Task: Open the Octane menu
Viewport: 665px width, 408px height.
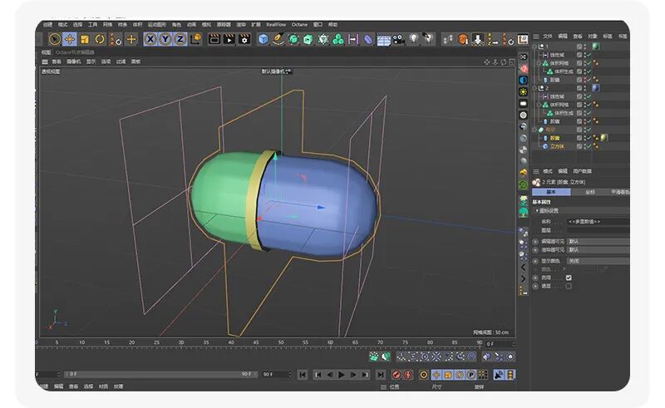Action: (x=299, y=25)
